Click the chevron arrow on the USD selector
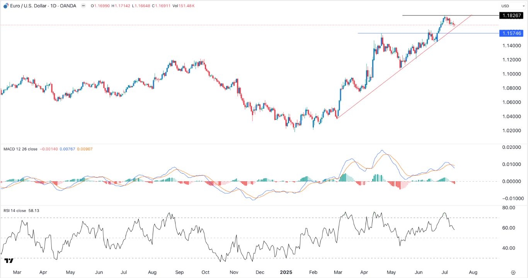This screenshot has width=528, height=278. point(523,6)
